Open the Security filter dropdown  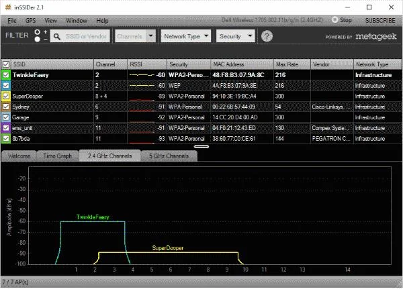tap(236, 36)
